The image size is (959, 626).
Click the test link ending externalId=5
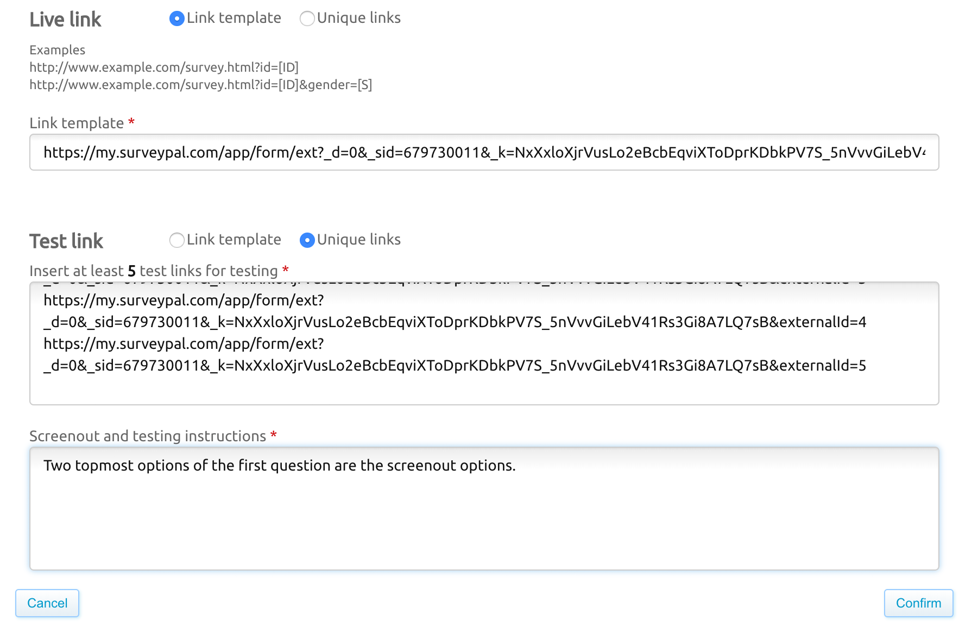point(455,354)
